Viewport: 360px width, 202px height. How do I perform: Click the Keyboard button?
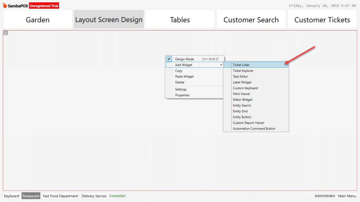pyautogui.click(x=12, y=196)
